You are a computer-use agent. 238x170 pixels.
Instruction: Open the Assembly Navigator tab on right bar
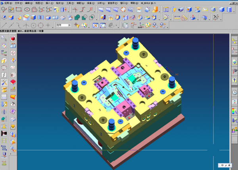point(234,41)
